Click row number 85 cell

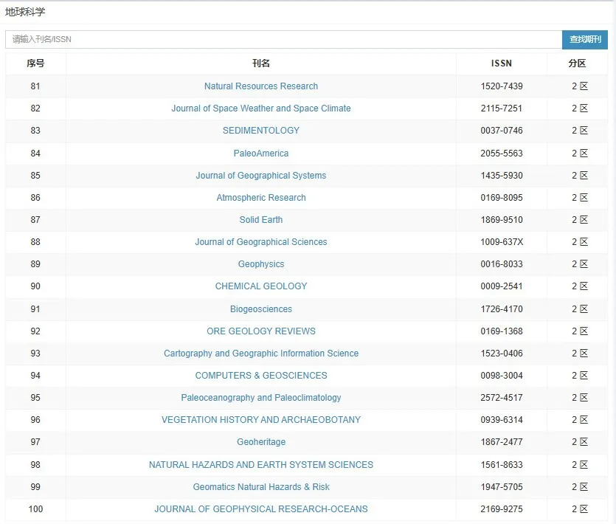tap(35, 176)
